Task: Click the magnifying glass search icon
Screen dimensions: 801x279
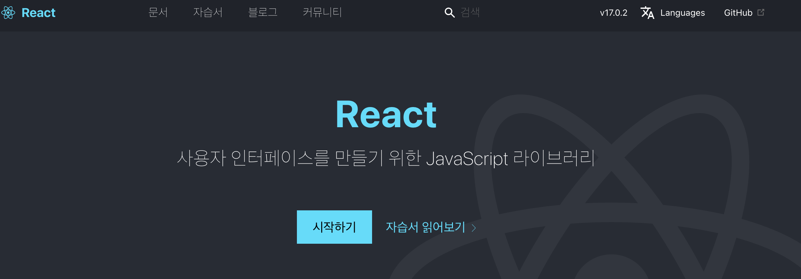Action: pyautogui.click(x=449, y=13)
